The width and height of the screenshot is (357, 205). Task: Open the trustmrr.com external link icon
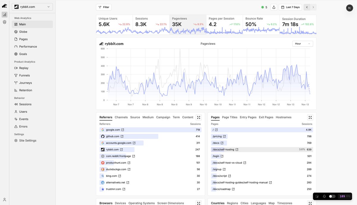(x=124, y=189)
